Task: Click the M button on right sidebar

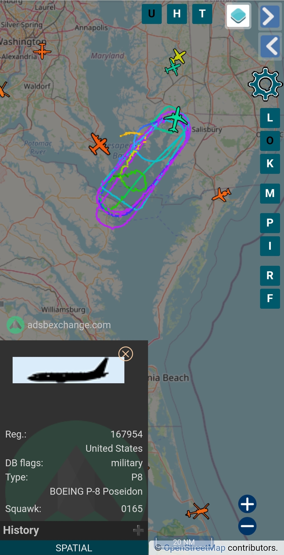Action: 270,193
